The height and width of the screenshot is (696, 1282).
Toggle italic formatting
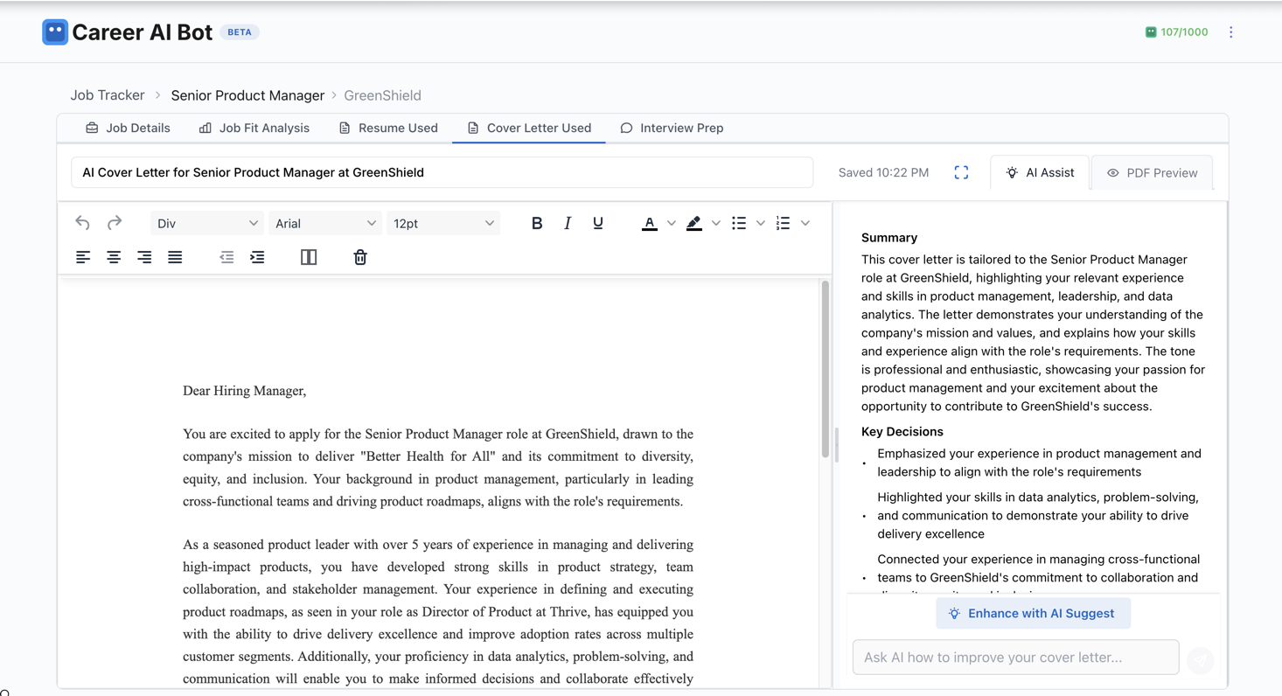568,223
